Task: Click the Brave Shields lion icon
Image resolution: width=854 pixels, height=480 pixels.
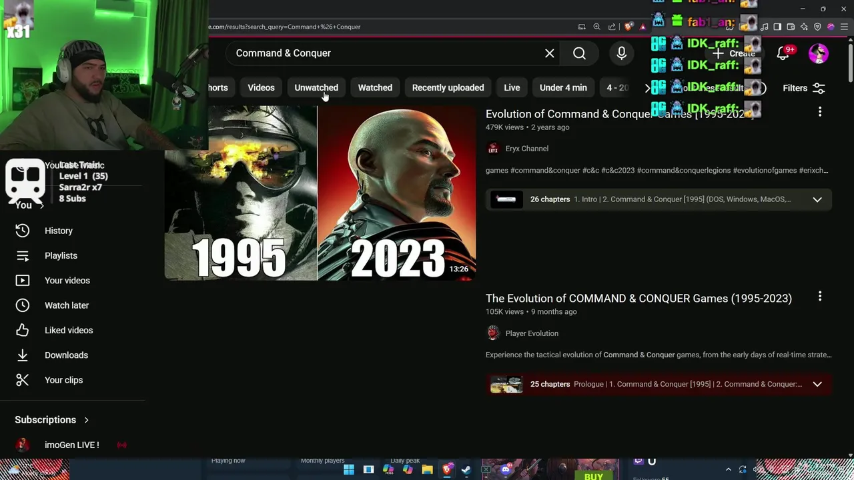Action: coord(628,27)
